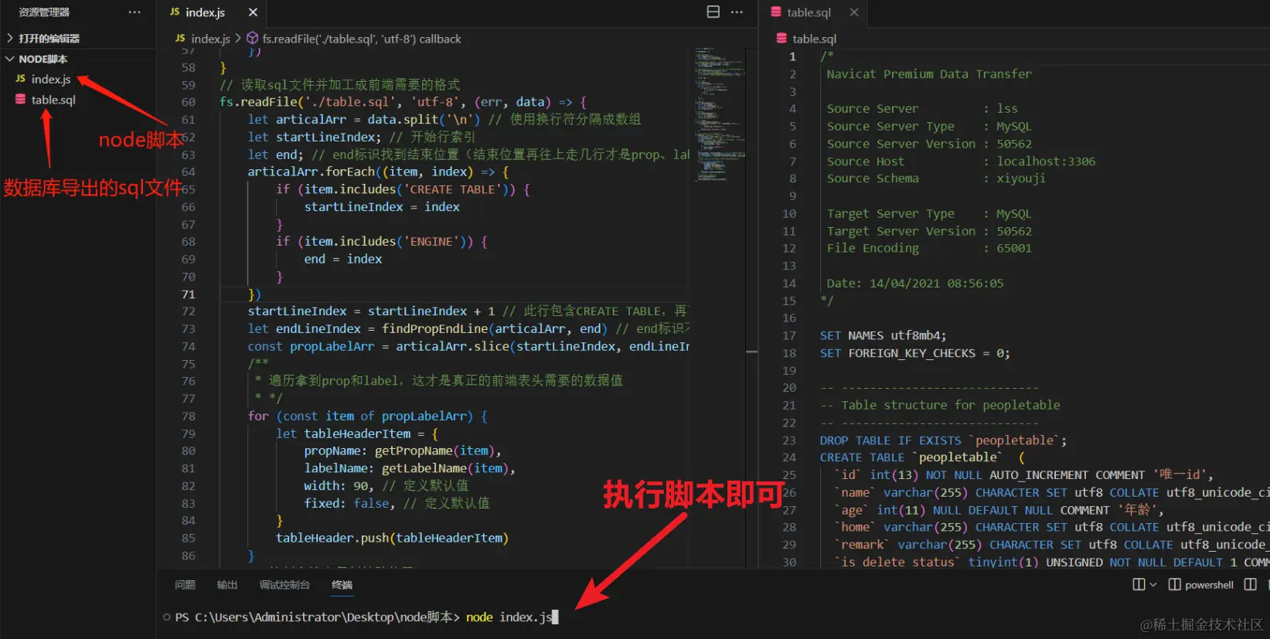Click the index.js editor vertical scrollbar marker
Image resolution: width=1270 pixels, height=639 pixels.
751,352
